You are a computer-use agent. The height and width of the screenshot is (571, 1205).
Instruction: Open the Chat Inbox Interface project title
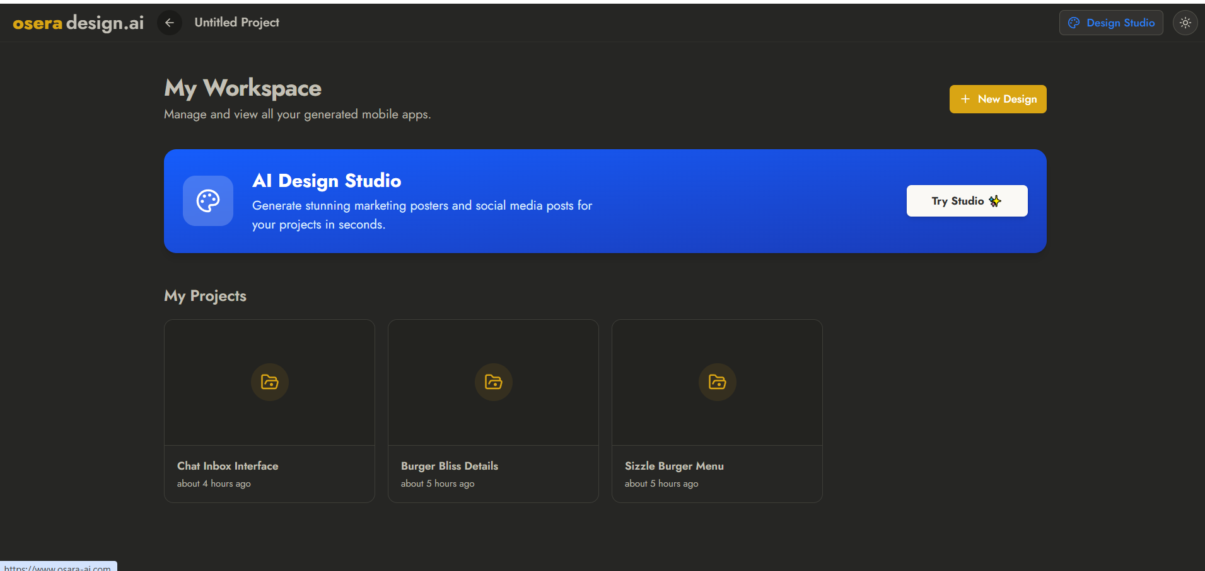pyautogui.click(x=228, y=466)
